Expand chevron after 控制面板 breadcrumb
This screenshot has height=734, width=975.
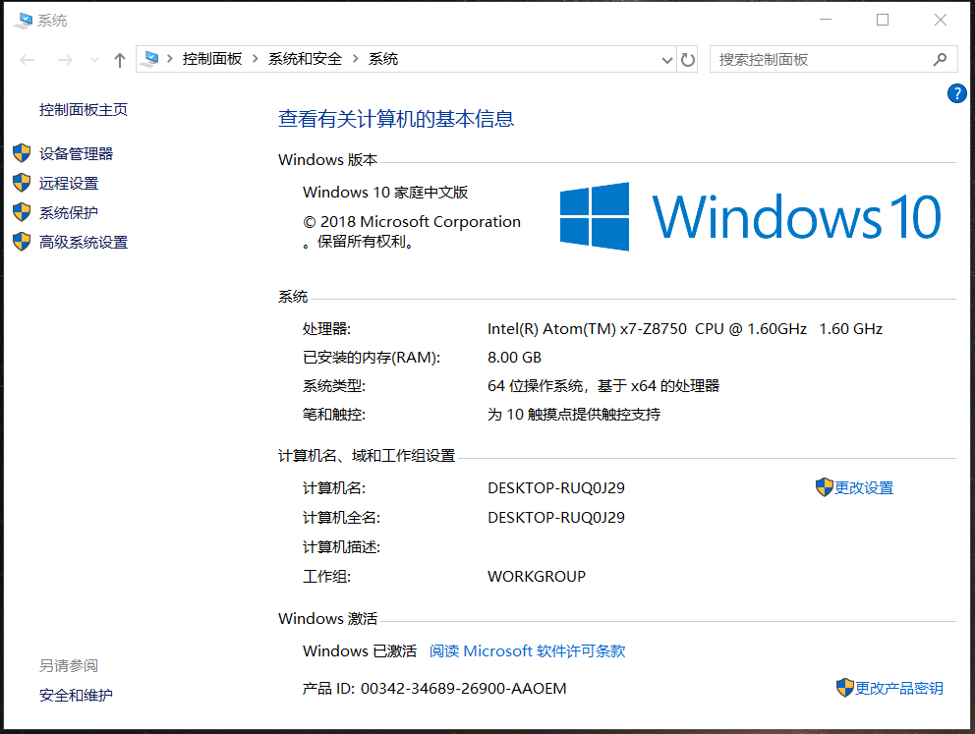coord(256,59)
